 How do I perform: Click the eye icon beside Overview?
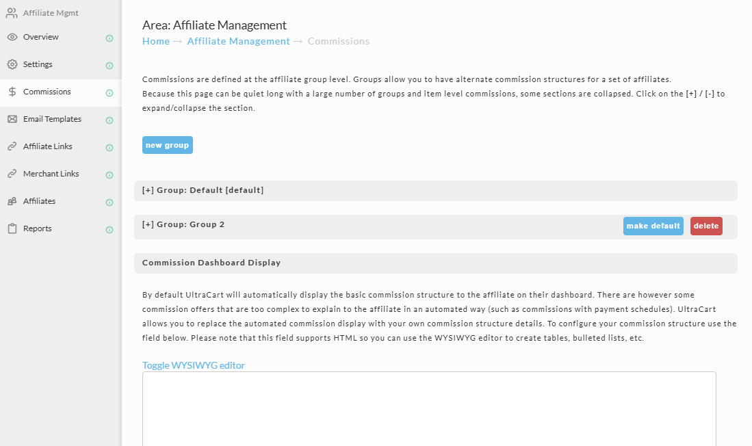point(12,37)
